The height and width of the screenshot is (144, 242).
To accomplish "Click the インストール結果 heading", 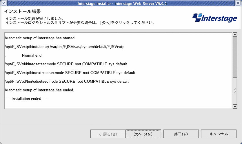I will click(22, 11).
